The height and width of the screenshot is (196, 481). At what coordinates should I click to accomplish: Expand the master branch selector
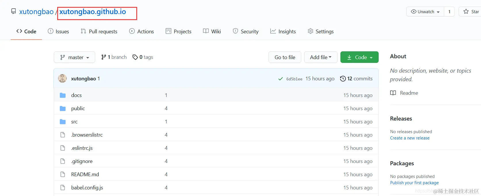[74, 57]
